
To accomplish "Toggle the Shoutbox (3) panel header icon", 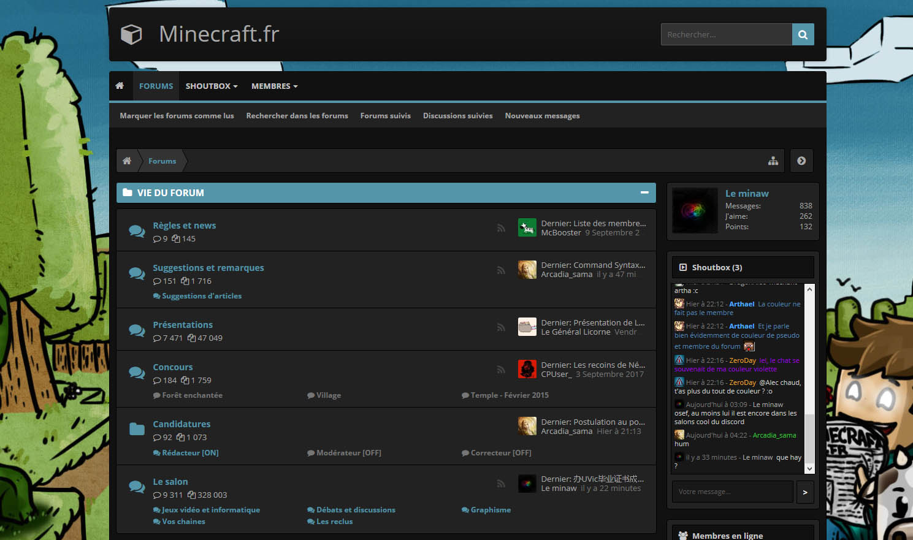I will click(683, 267).
